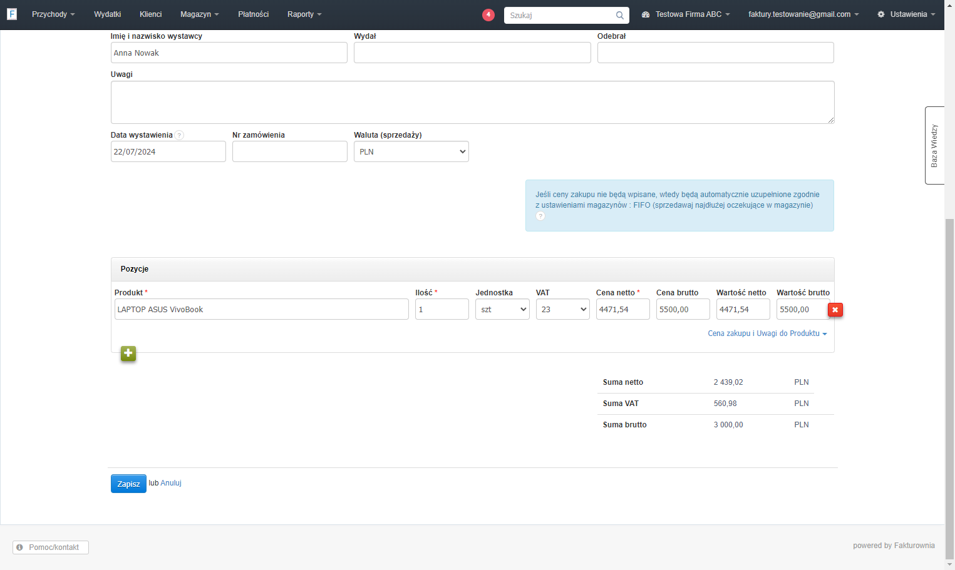Expand the Raporty dropdown menu
The width and height of the screenshot is (955, 570).
pyautogui.click(x=304, y=14)
